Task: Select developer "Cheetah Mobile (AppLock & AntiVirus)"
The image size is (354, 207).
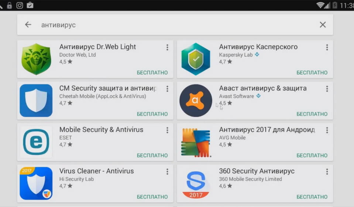Action: [103, 96]
